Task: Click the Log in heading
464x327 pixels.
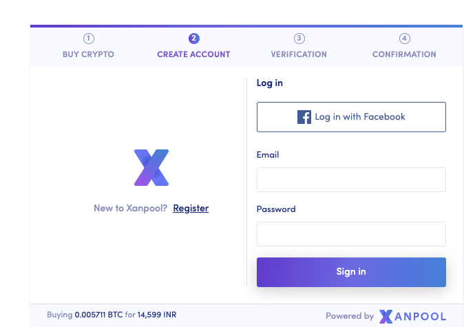Action: click(270, 83)
